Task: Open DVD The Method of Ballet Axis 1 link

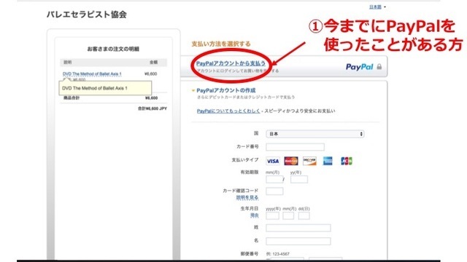Action: pos(92,74)
